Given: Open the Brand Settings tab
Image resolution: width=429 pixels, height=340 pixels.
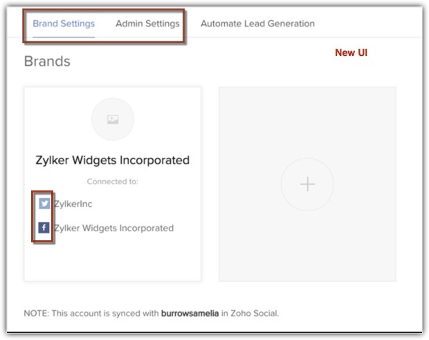Looking at the screenshot, I should 64,24.
